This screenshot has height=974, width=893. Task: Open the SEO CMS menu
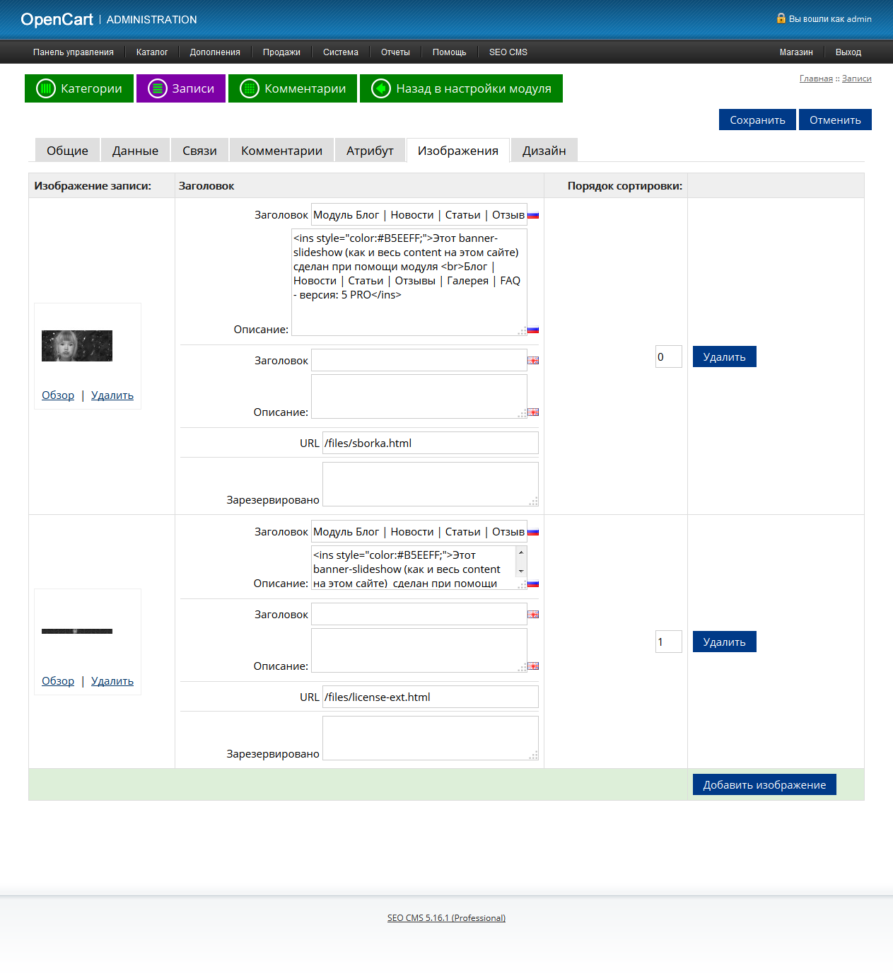(508, 52)
